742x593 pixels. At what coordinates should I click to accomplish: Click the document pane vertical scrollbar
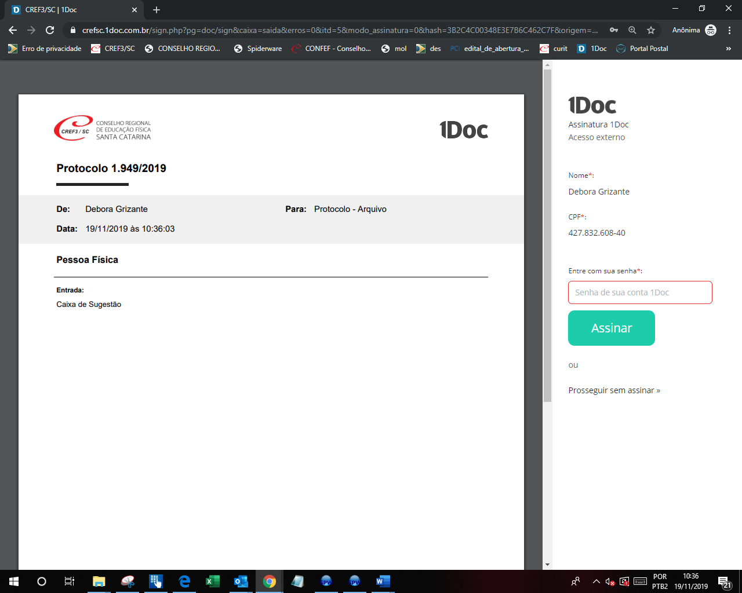547,232
